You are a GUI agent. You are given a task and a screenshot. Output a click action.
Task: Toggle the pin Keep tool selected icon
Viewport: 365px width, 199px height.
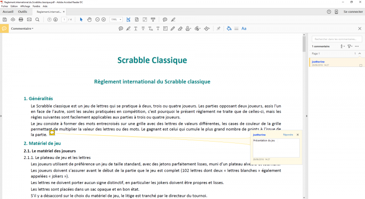pos(218,28)
